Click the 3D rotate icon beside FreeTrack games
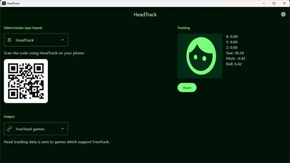This screenshot has height=163, width=290. (10, 129)
